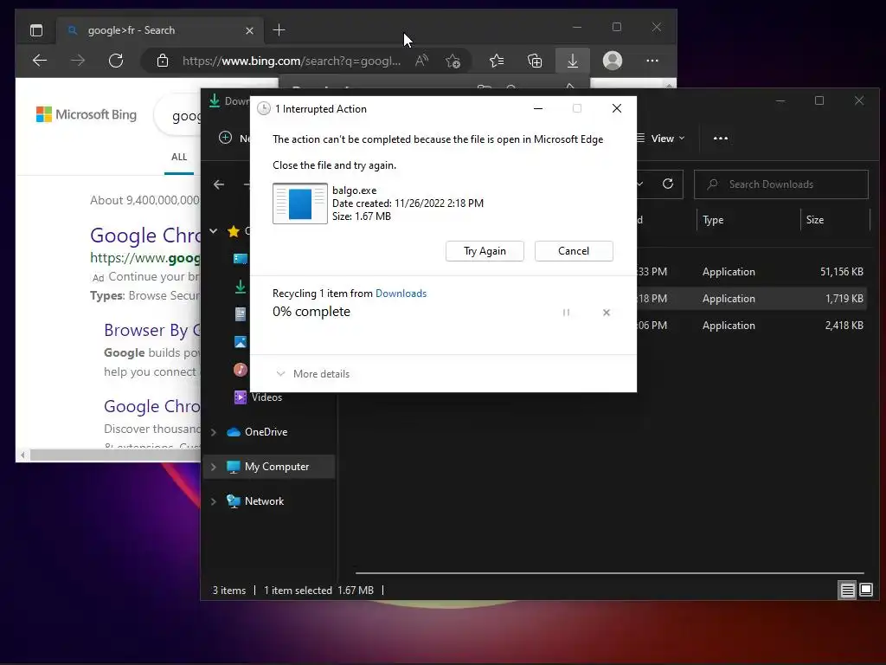Click the Microsoft Bing logo
The width and height of the screenshot is (886, 665).
[x=87, y=114]
